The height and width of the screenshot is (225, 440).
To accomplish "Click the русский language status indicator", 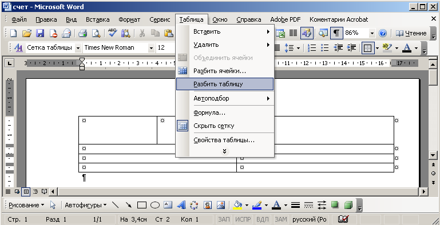I will (x=309, y=219).
